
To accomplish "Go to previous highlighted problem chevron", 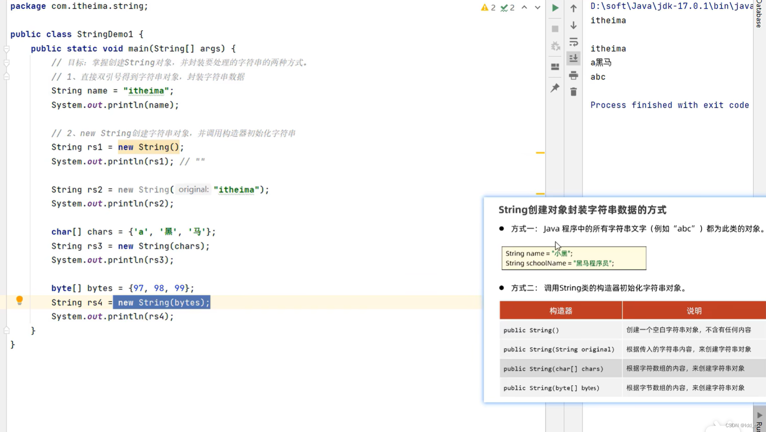I will [524, 7].
